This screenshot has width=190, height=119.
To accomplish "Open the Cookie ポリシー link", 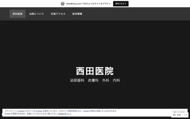I will point(64,114).
